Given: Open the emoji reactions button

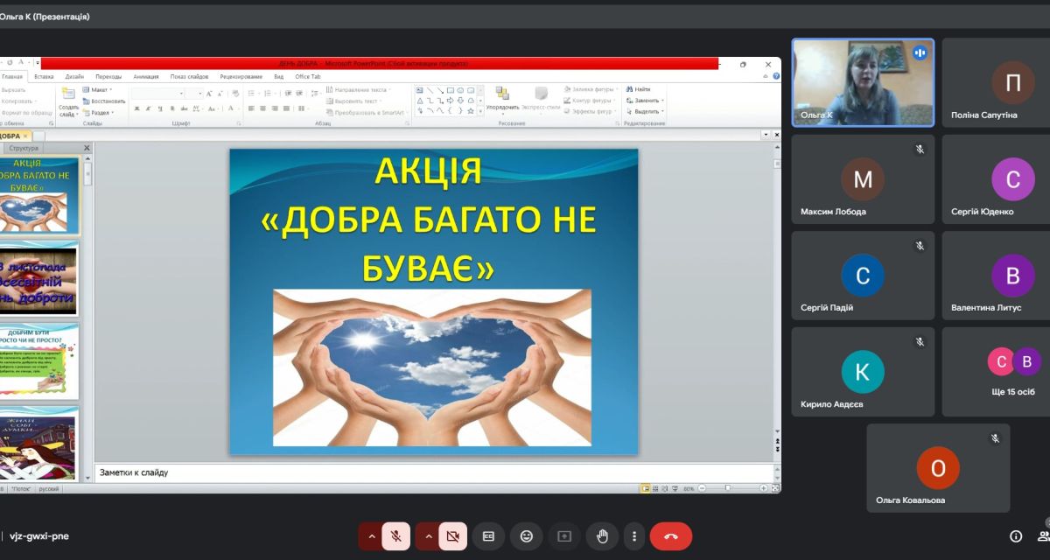Looking at the screenshot, I should click(526, 536).
